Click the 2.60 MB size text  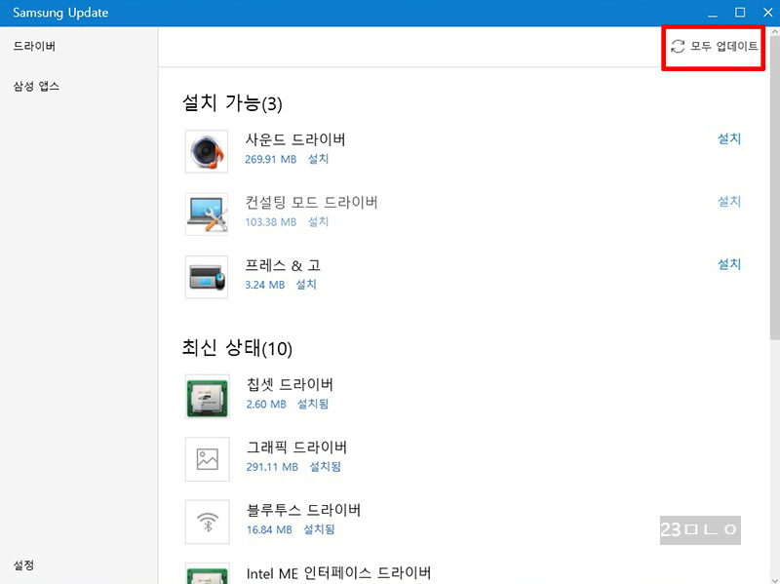266,405
